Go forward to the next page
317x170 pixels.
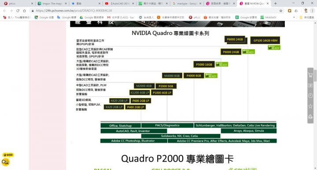[11, 11]
